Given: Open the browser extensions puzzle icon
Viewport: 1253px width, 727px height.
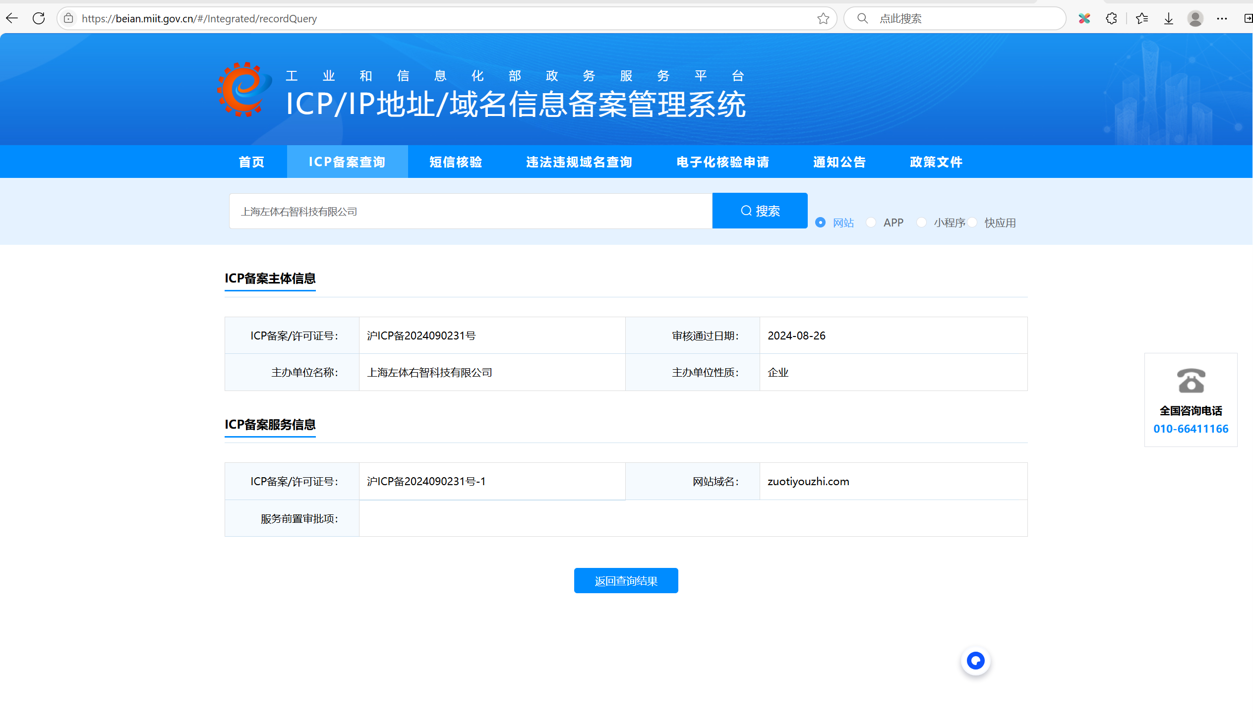Looking at the screenshot, I should click(1111, 18).
